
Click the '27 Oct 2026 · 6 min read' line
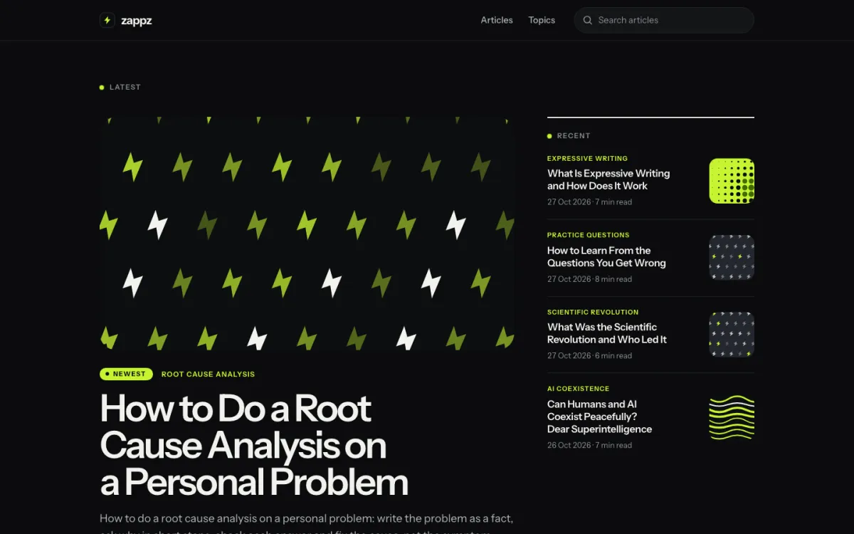[x=589, y=356]
